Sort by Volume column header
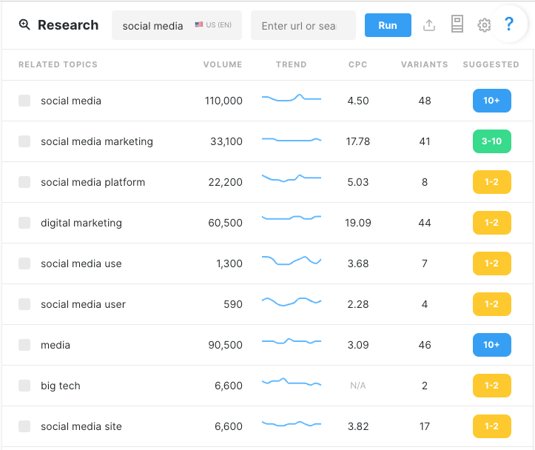Screen dimensions: 535x450 [223, 64]
